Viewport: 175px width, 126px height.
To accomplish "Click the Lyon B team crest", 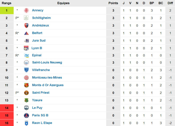I will 27,48.
